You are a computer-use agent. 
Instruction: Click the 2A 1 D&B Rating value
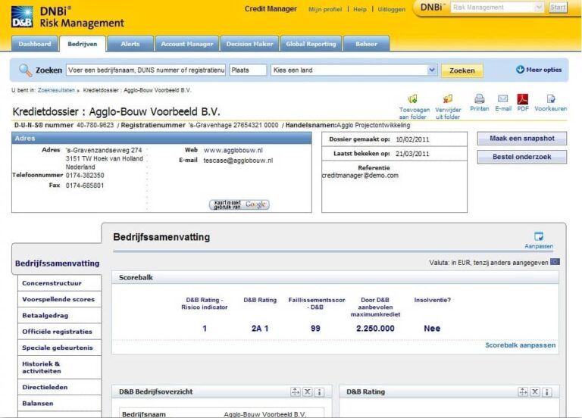point(260,328)
